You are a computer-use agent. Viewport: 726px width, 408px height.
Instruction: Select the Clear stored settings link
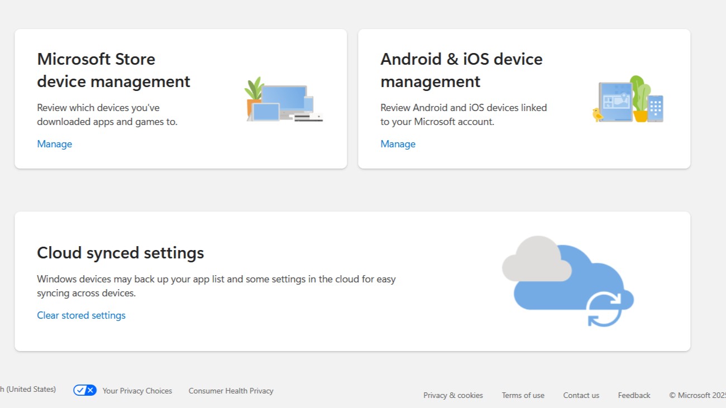click(81, 315)
